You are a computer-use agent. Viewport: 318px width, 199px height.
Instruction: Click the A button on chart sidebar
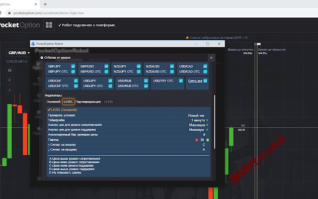[9, 90]
